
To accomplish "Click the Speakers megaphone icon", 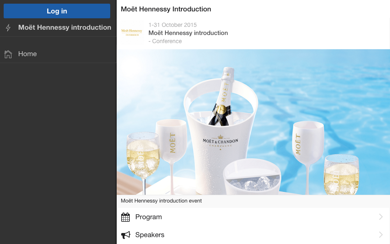I will pyautogui.click(x=126, y=235).
